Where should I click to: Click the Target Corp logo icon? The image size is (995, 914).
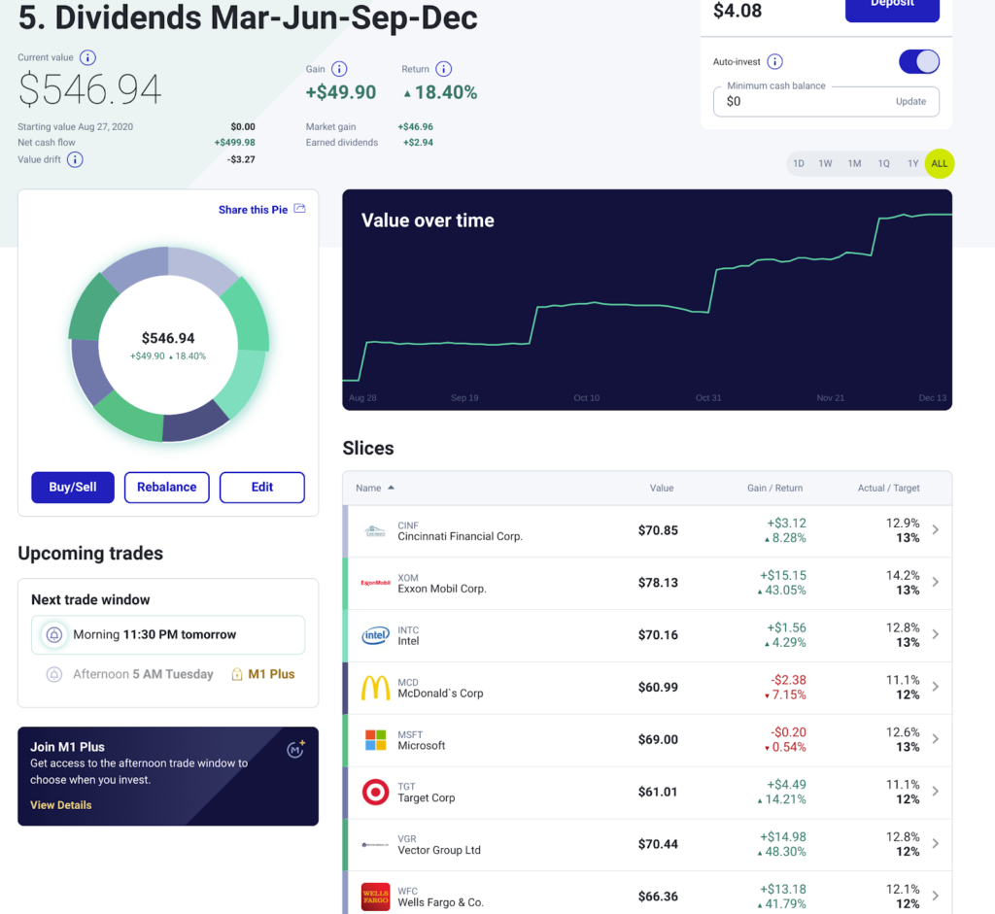coord(375,792)
